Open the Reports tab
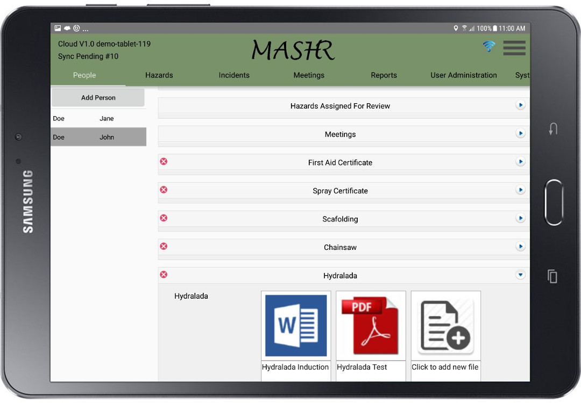The height and width of the screenshot is (403, 581). coord(384,75)
